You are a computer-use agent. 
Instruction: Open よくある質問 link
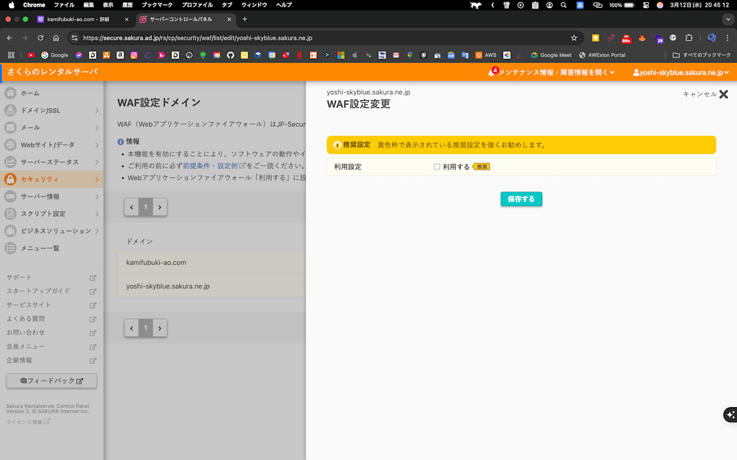point(52,319)
